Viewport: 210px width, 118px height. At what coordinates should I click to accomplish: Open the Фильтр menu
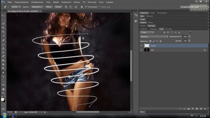point(77,2)
